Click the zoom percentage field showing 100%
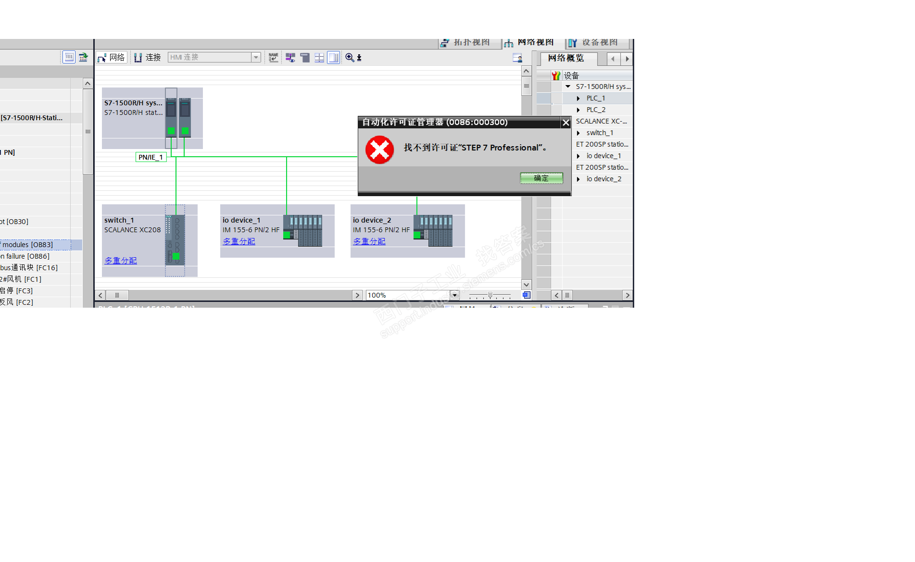Viewport: 915px width, 562px height. tap(408, 295)
